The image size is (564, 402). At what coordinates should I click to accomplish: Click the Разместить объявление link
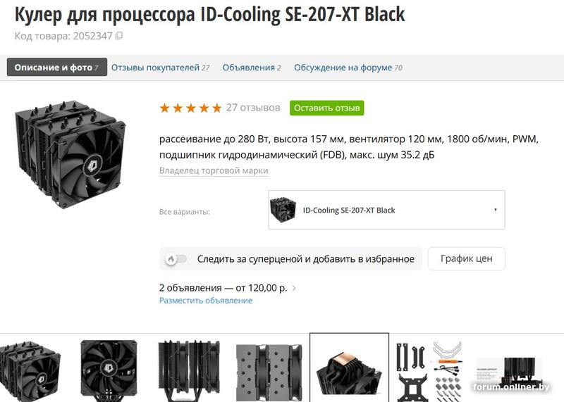205,301
